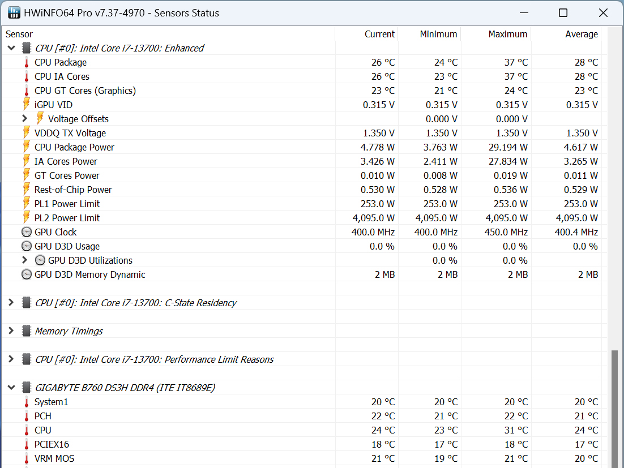624x468 pixels.
Task: Click the Voltage Offsets lightning icon
Action: 40,118
